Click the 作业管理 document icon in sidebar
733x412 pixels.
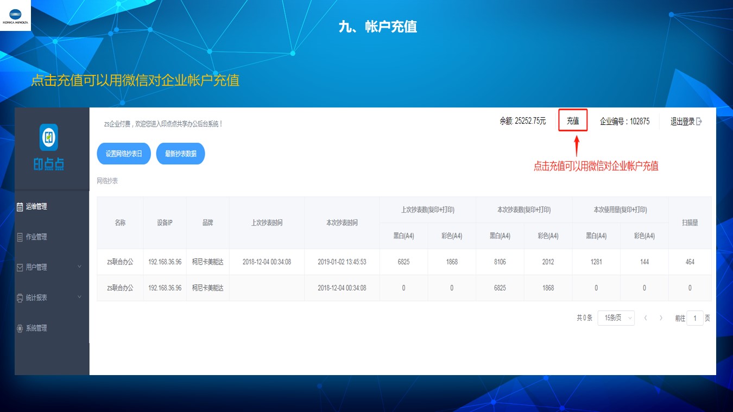pos(20,237)
